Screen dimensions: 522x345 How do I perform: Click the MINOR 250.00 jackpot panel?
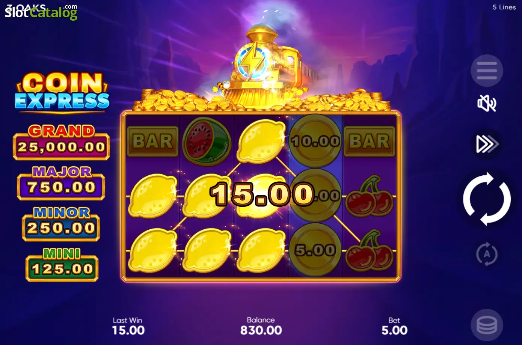(x=61, y=224)
